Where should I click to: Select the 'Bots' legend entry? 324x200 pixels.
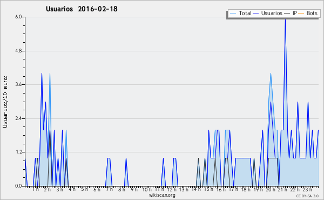click(308, 13)
